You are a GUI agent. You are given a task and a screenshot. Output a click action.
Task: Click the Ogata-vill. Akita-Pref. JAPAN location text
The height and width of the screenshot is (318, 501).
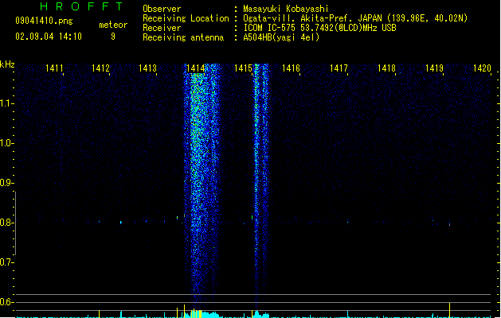click(355, 18)
